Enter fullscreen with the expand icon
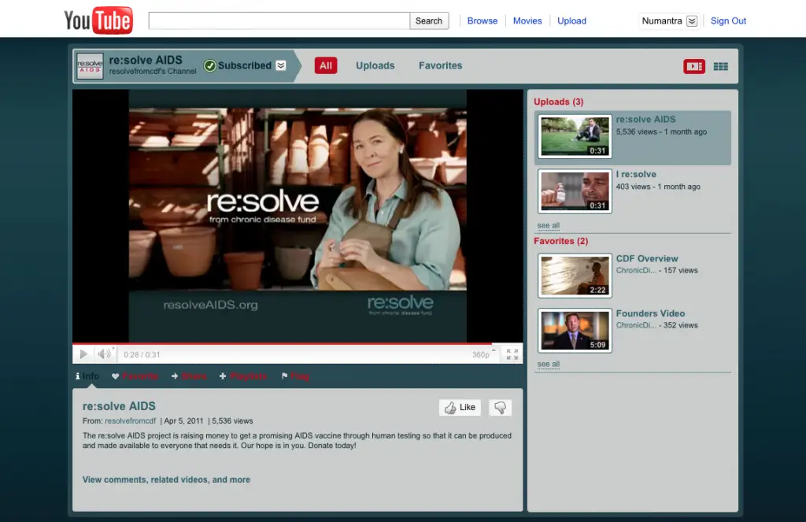The height and width of the screenshot is (522, 806). click(512, 354)
